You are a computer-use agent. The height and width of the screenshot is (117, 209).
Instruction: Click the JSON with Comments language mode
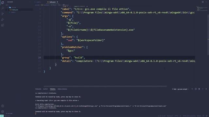189,116
